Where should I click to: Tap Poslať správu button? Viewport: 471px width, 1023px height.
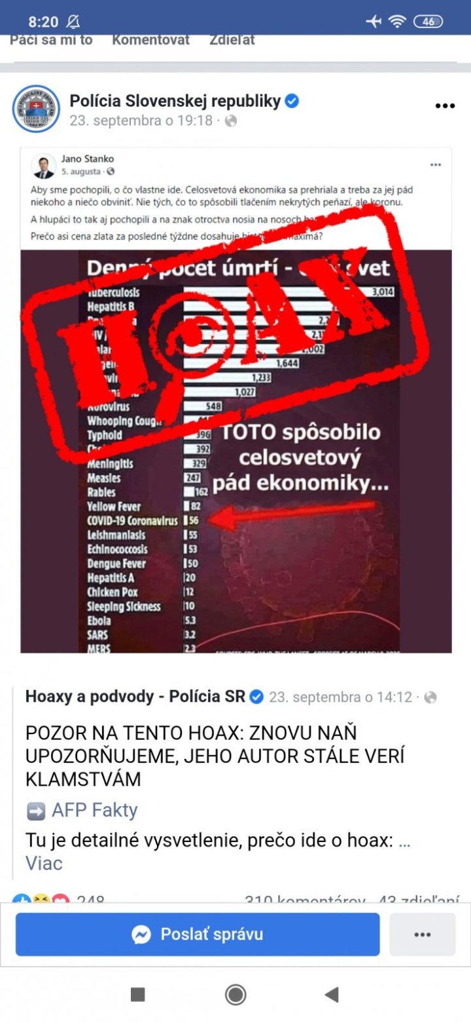tap(198, 935)
